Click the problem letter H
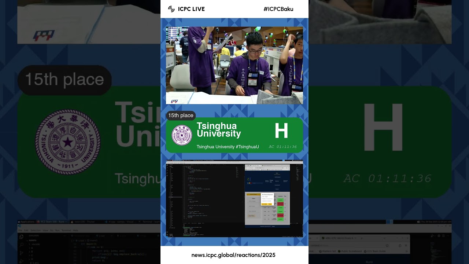 281,131
